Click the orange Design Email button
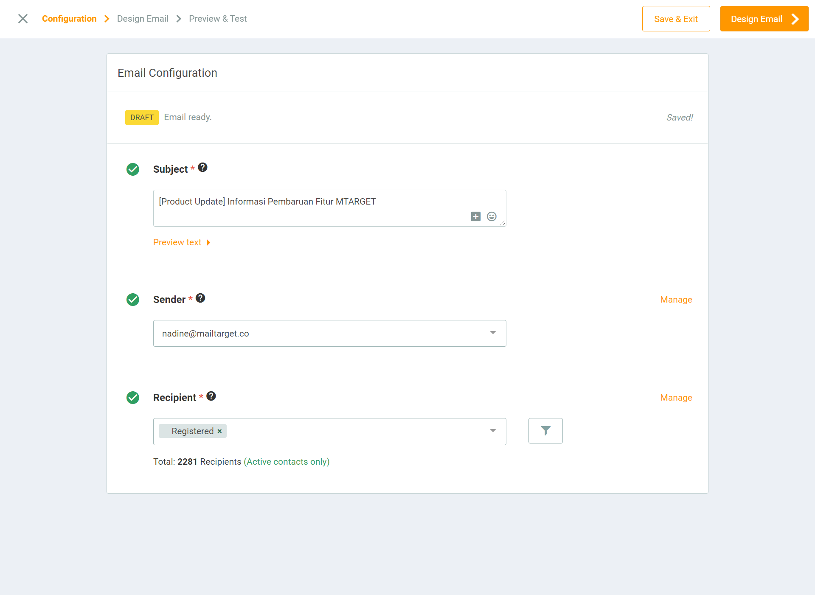This screenshot has height=595, width=815. click(764, 19)
